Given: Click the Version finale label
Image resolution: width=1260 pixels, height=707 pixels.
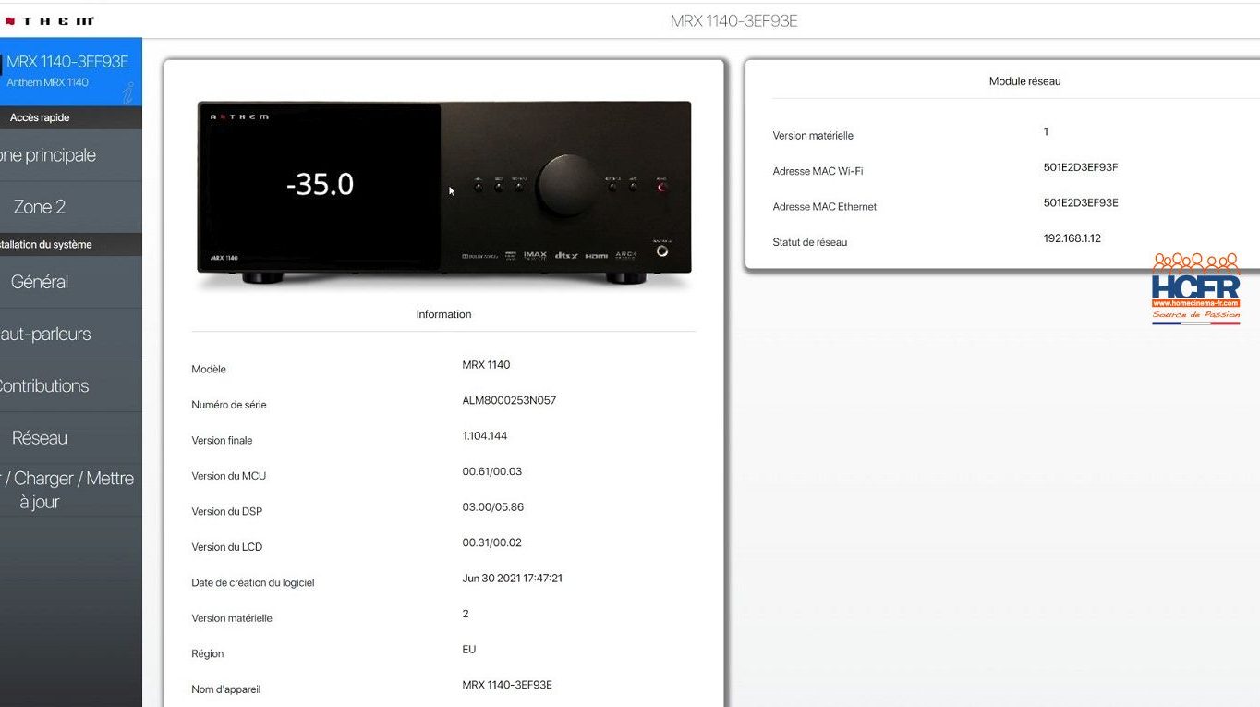Looking at the screenshot, I should (222, 440).
